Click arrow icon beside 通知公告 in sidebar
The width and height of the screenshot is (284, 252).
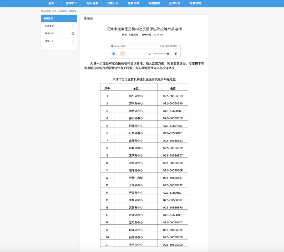click(73, 41)
